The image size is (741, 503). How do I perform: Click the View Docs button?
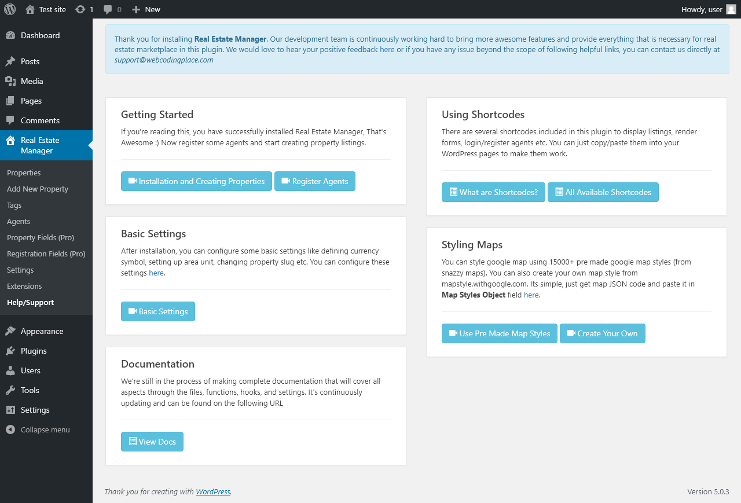click(x=152, y=442)
